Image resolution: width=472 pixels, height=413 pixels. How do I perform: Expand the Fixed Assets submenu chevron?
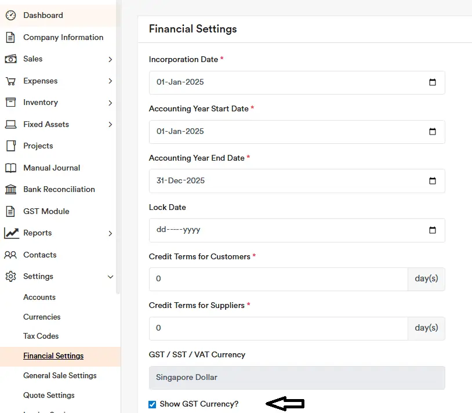(110, 125)
